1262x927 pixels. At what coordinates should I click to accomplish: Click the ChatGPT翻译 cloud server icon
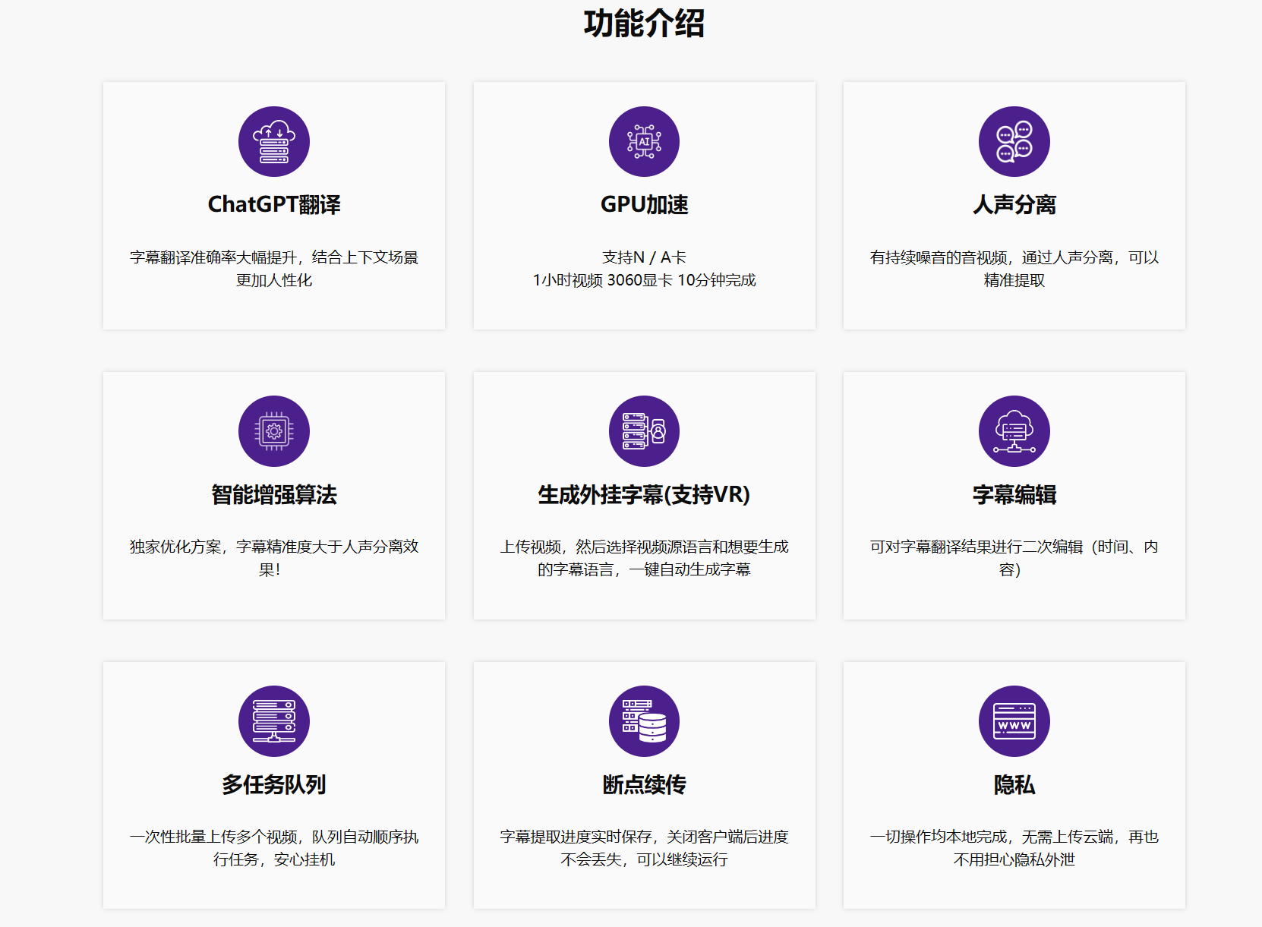(x=274, y=142)
